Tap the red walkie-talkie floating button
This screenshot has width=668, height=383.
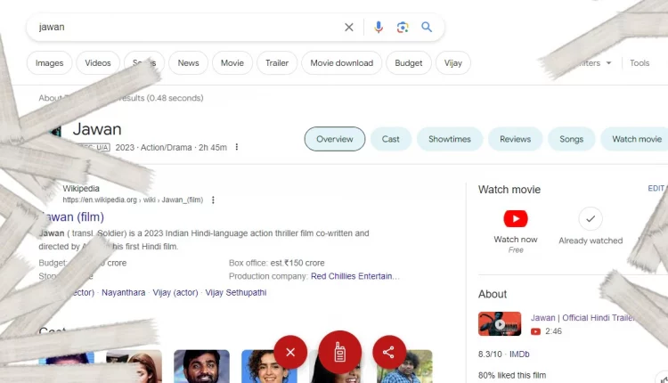coord(340,353)
